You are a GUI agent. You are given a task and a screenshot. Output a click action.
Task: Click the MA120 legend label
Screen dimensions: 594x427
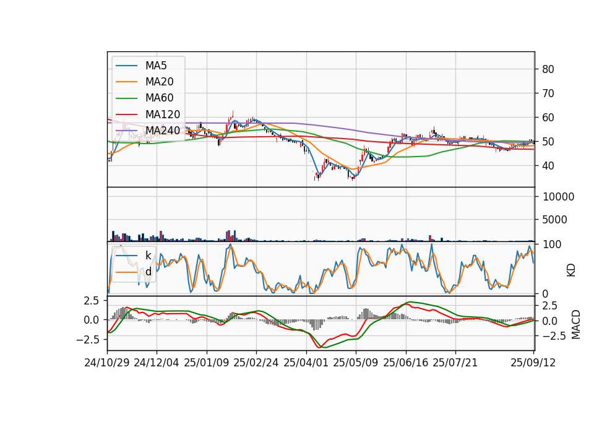tap(163, 114)
